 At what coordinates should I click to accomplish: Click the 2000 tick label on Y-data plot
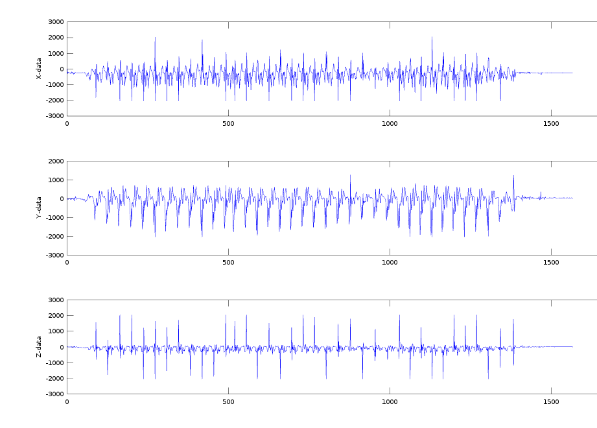[56, 161]
